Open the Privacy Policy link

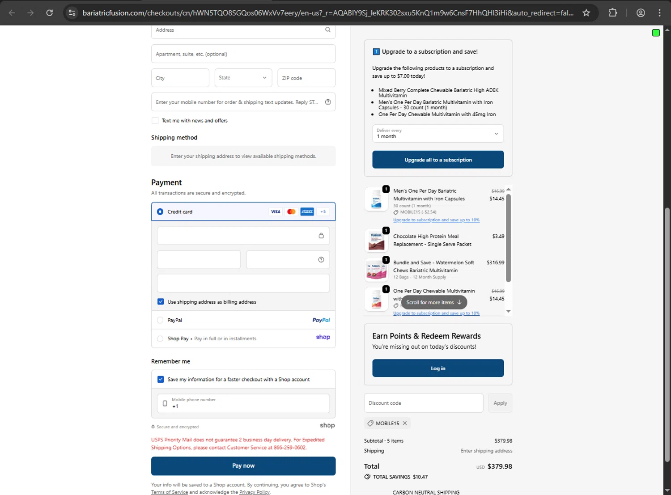(254, 492)
